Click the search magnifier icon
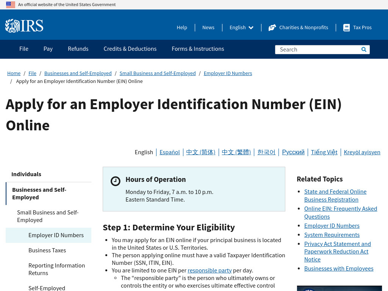Viewport: 388px width, 291px height. pyautogui.click(x=364, y=50)
